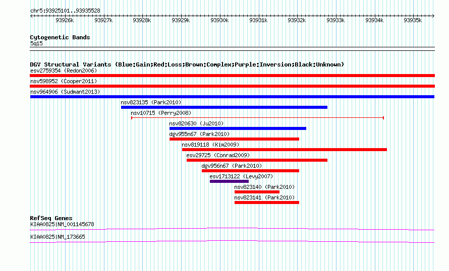Click the 5q15 cytogenetic band track bar

pos(232,49)
